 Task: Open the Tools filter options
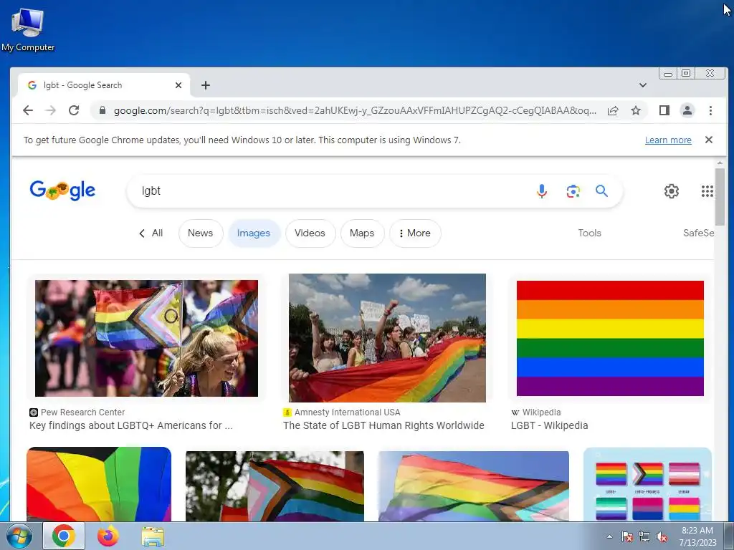(x=589, y=233)
